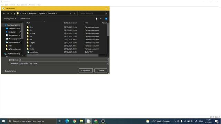The height and width of the screenshot is (124, 221).
Task: Open Рабочий стол in the sidebar
Action: coord(13,29)
